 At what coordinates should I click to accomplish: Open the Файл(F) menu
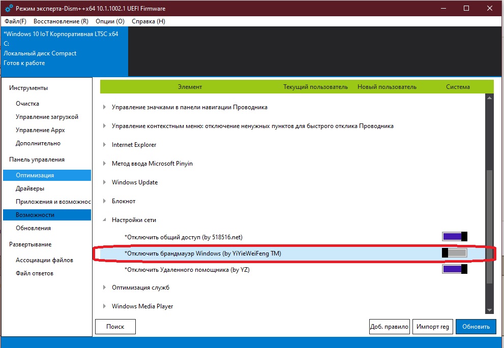tap(15, 21)
